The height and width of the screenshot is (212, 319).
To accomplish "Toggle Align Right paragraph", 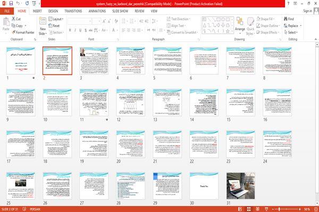I will [133, 30].
